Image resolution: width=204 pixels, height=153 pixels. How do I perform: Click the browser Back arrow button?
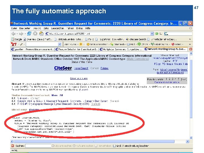(13, 34)
